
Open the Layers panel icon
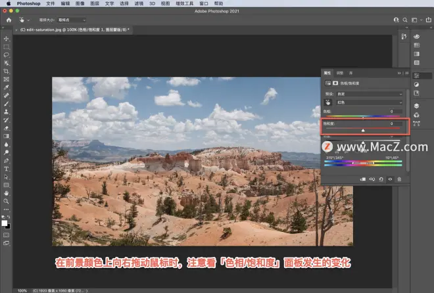point(416,106)
